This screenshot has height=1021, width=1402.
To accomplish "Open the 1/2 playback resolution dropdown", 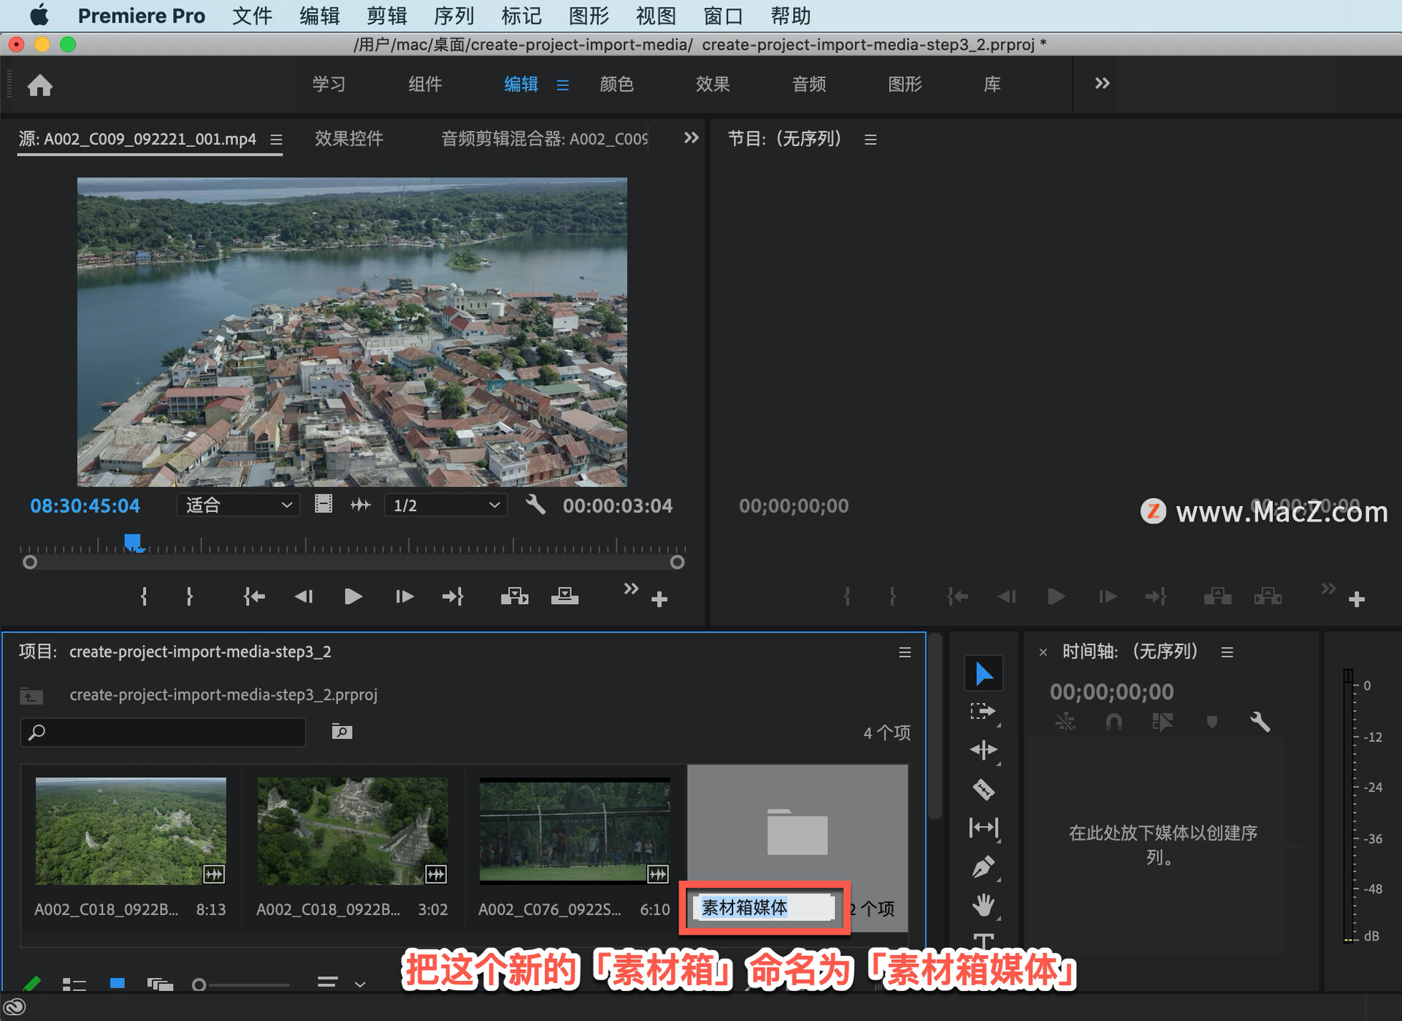I will pyautogui.click(x=445, y=505).
